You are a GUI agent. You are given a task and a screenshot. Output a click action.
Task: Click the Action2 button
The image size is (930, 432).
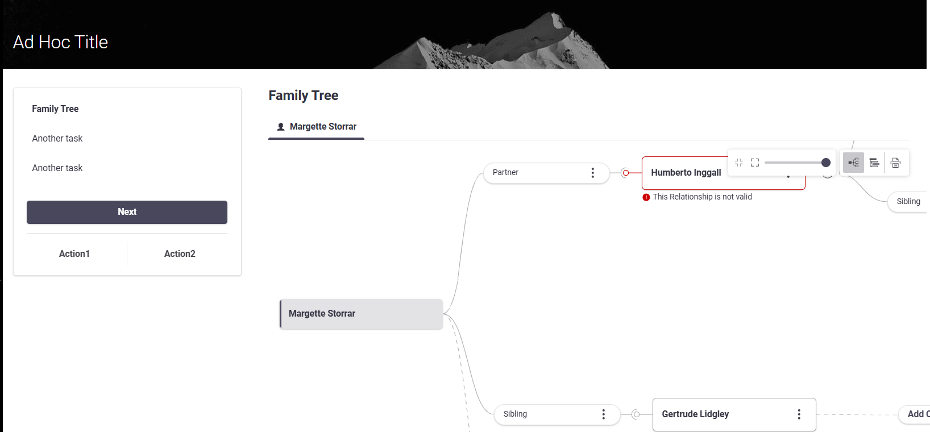coord(180,254)
